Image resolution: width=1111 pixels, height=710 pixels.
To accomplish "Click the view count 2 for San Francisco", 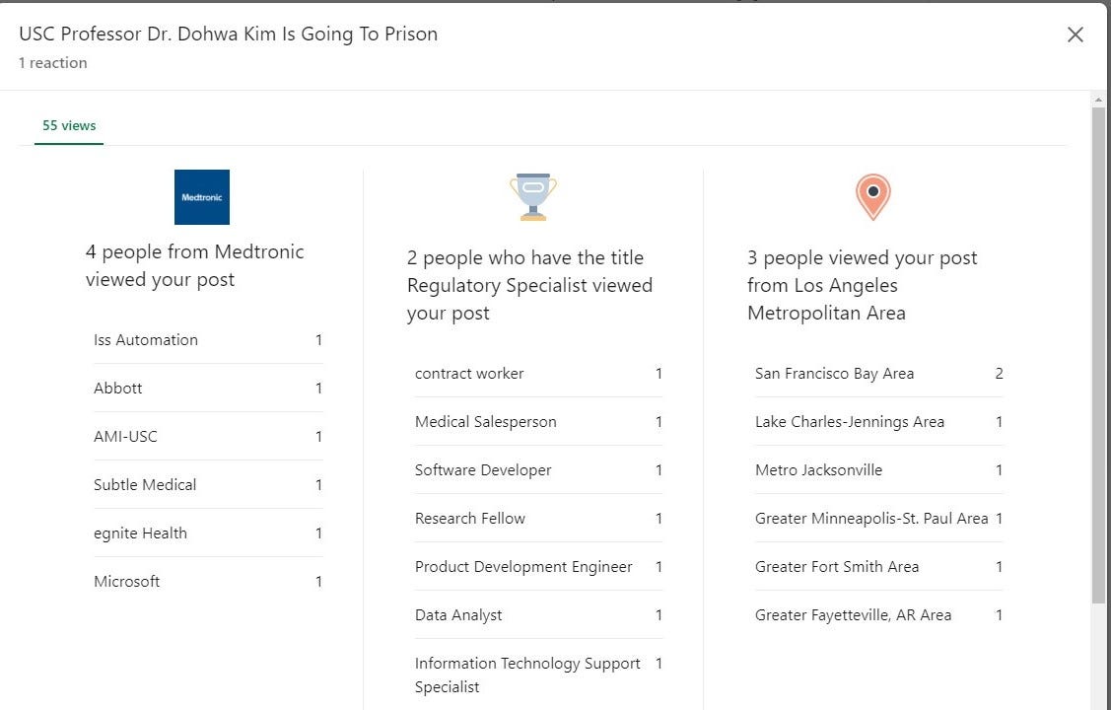I will click(999, 374).
